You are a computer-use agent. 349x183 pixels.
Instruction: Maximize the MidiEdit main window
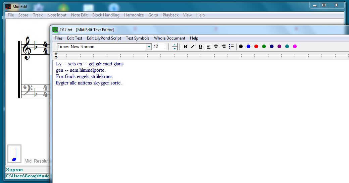click(x=324, y=5)
